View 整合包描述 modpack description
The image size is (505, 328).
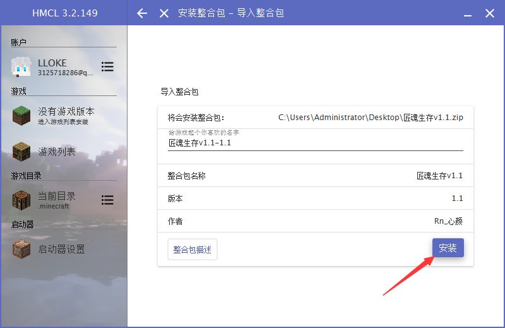[x=193, y=249]
